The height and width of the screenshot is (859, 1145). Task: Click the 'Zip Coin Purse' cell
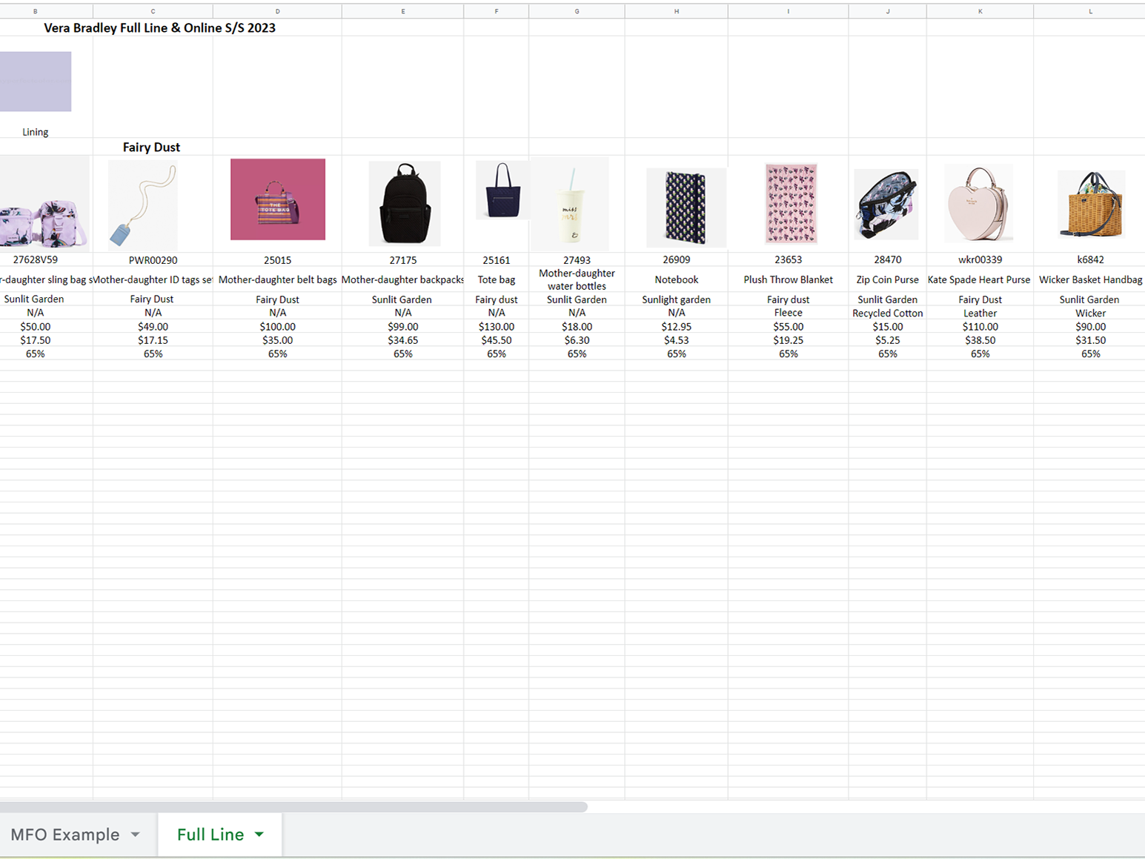pos(888,279)
